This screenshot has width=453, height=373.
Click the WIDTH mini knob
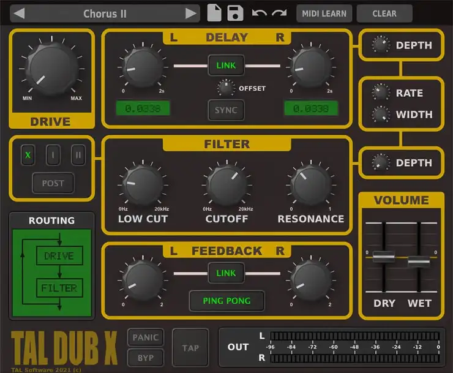[x=381, y=114]
